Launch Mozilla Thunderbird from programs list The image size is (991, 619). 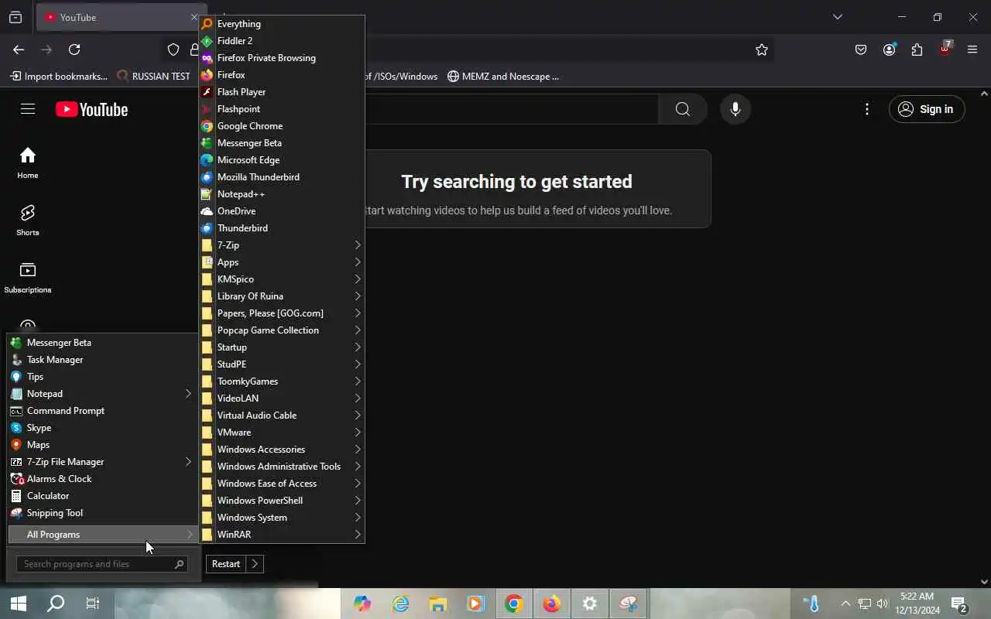pos(282,177)
